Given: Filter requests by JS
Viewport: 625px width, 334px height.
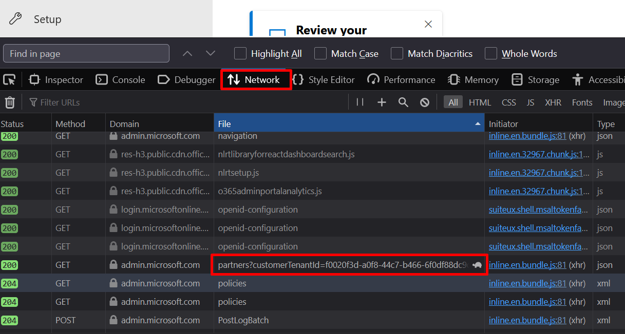Looking at the screenshot, I should click(x=531, y=102).
